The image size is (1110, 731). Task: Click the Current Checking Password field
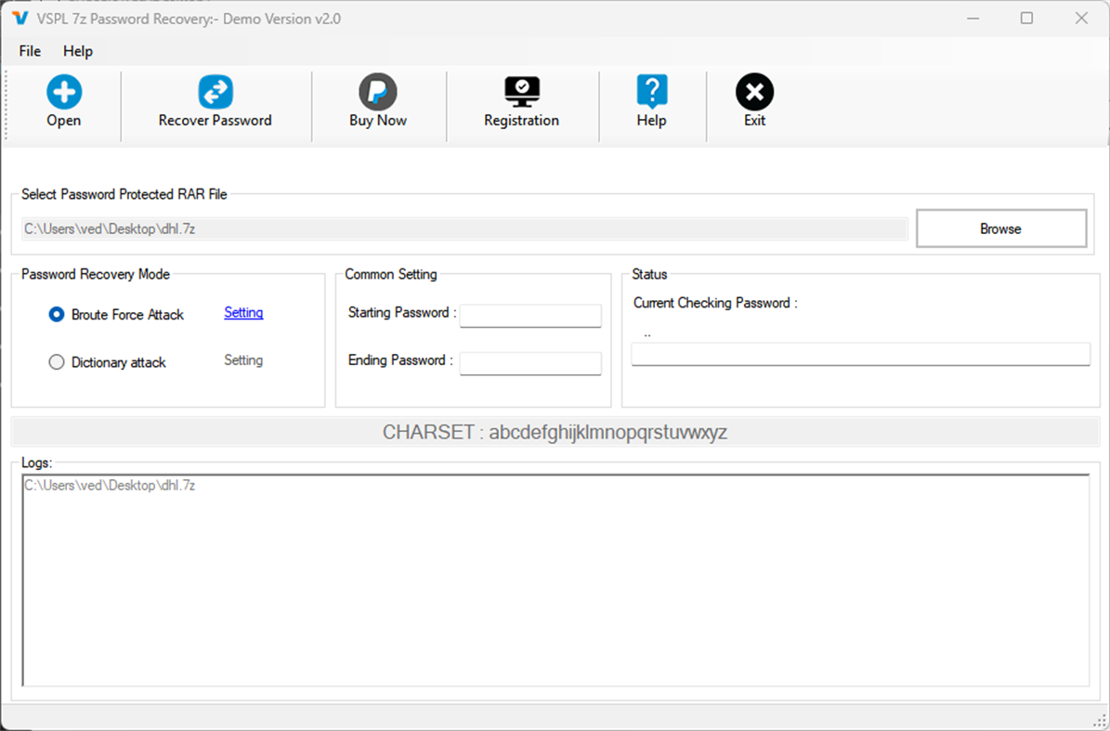(x=859, y=354)
